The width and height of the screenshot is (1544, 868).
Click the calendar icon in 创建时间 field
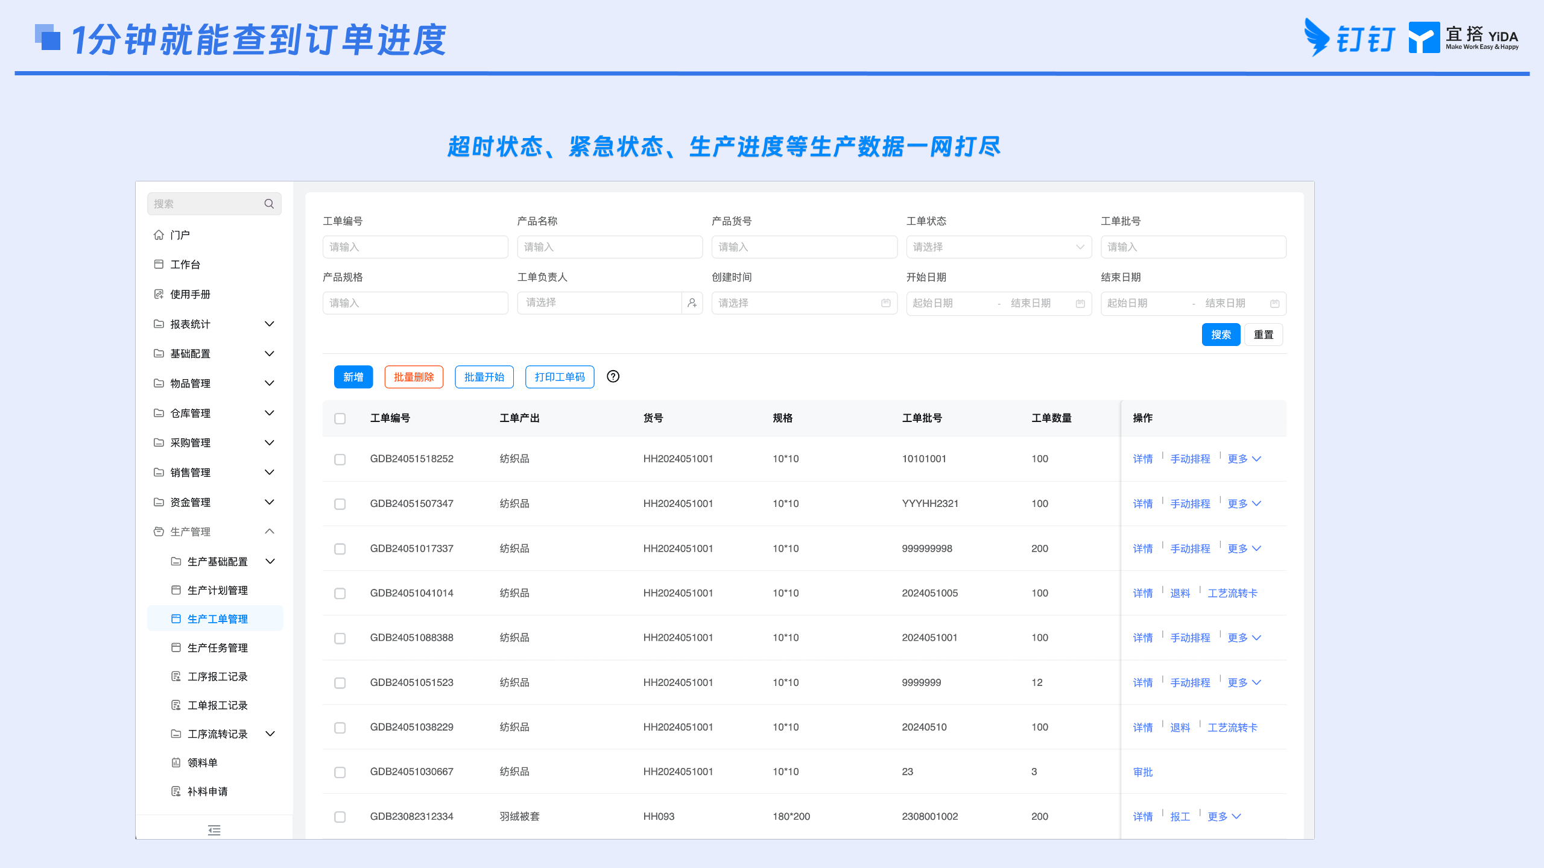coord(885,303)
